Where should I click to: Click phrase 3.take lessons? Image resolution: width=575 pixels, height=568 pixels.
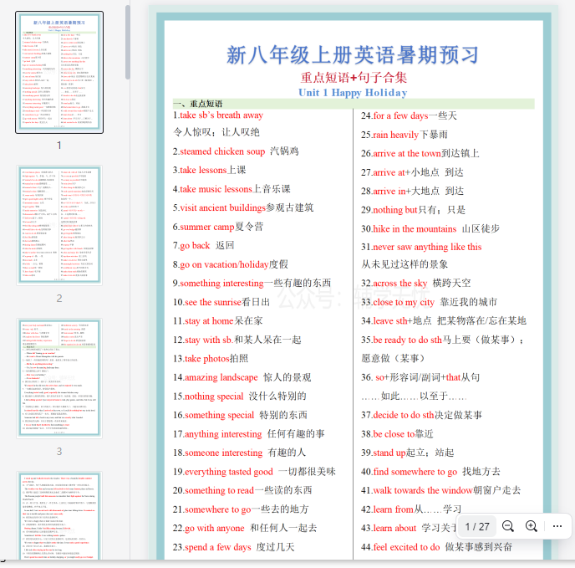pyautogui.click(x=200, y=170)
